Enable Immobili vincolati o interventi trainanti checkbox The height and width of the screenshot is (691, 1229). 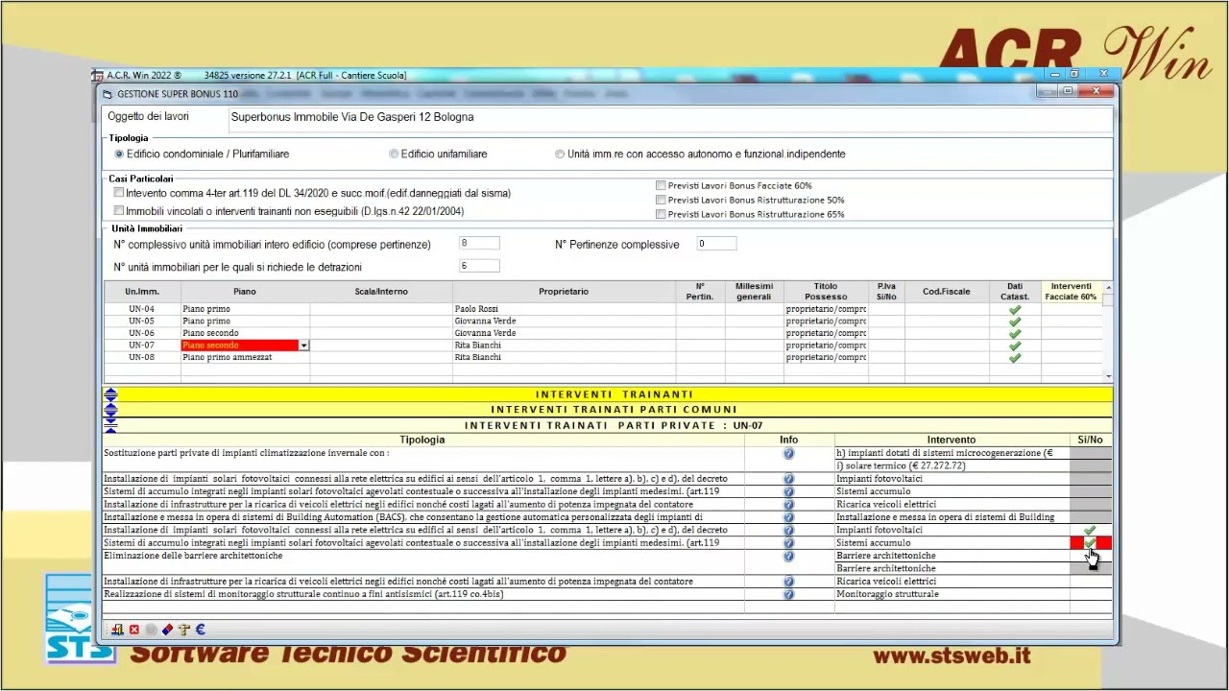point(119,210)
